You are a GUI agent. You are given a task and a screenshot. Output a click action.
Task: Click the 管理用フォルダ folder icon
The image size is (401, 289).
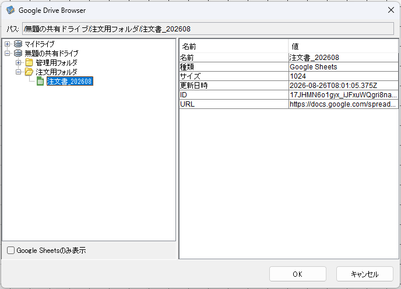29,62
